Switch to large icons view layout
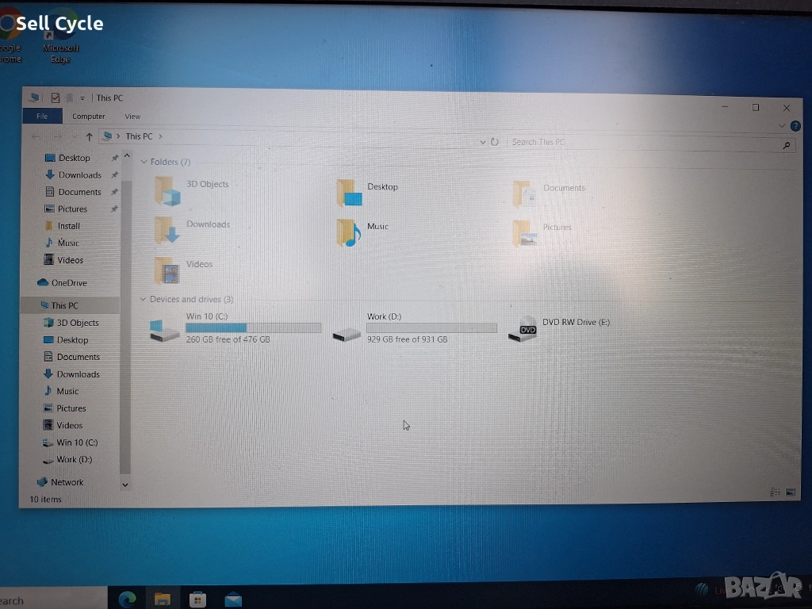The width and height of the screenshot is (812, 609). click(x=790, y=492)
